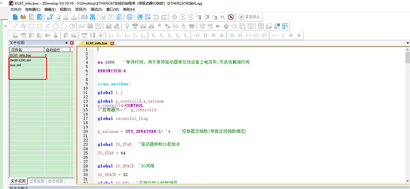Open the 编辑(E) menu
Image resolution: width=410 pixels, height=189 pixels.
[50, 10]
